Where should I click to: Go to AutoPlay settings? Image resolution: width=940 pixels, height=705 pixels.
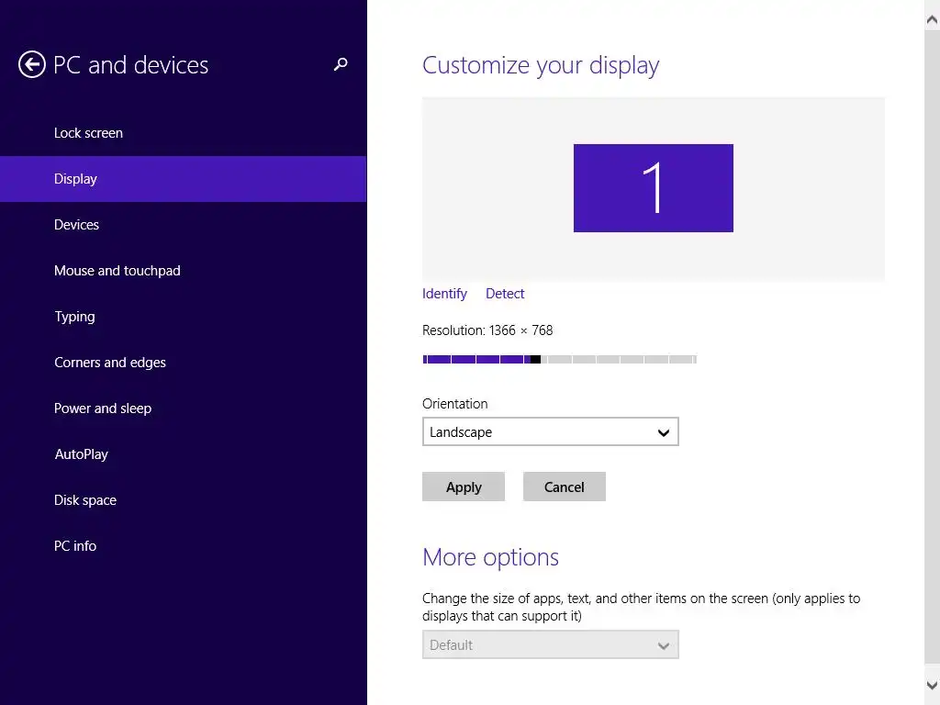[x=183, y=453]
